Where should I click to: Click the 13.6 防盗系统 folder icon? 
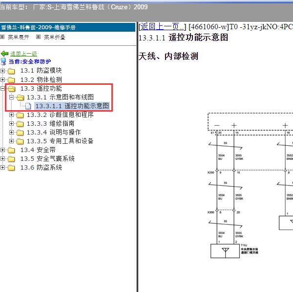click(x=11, y=168)
